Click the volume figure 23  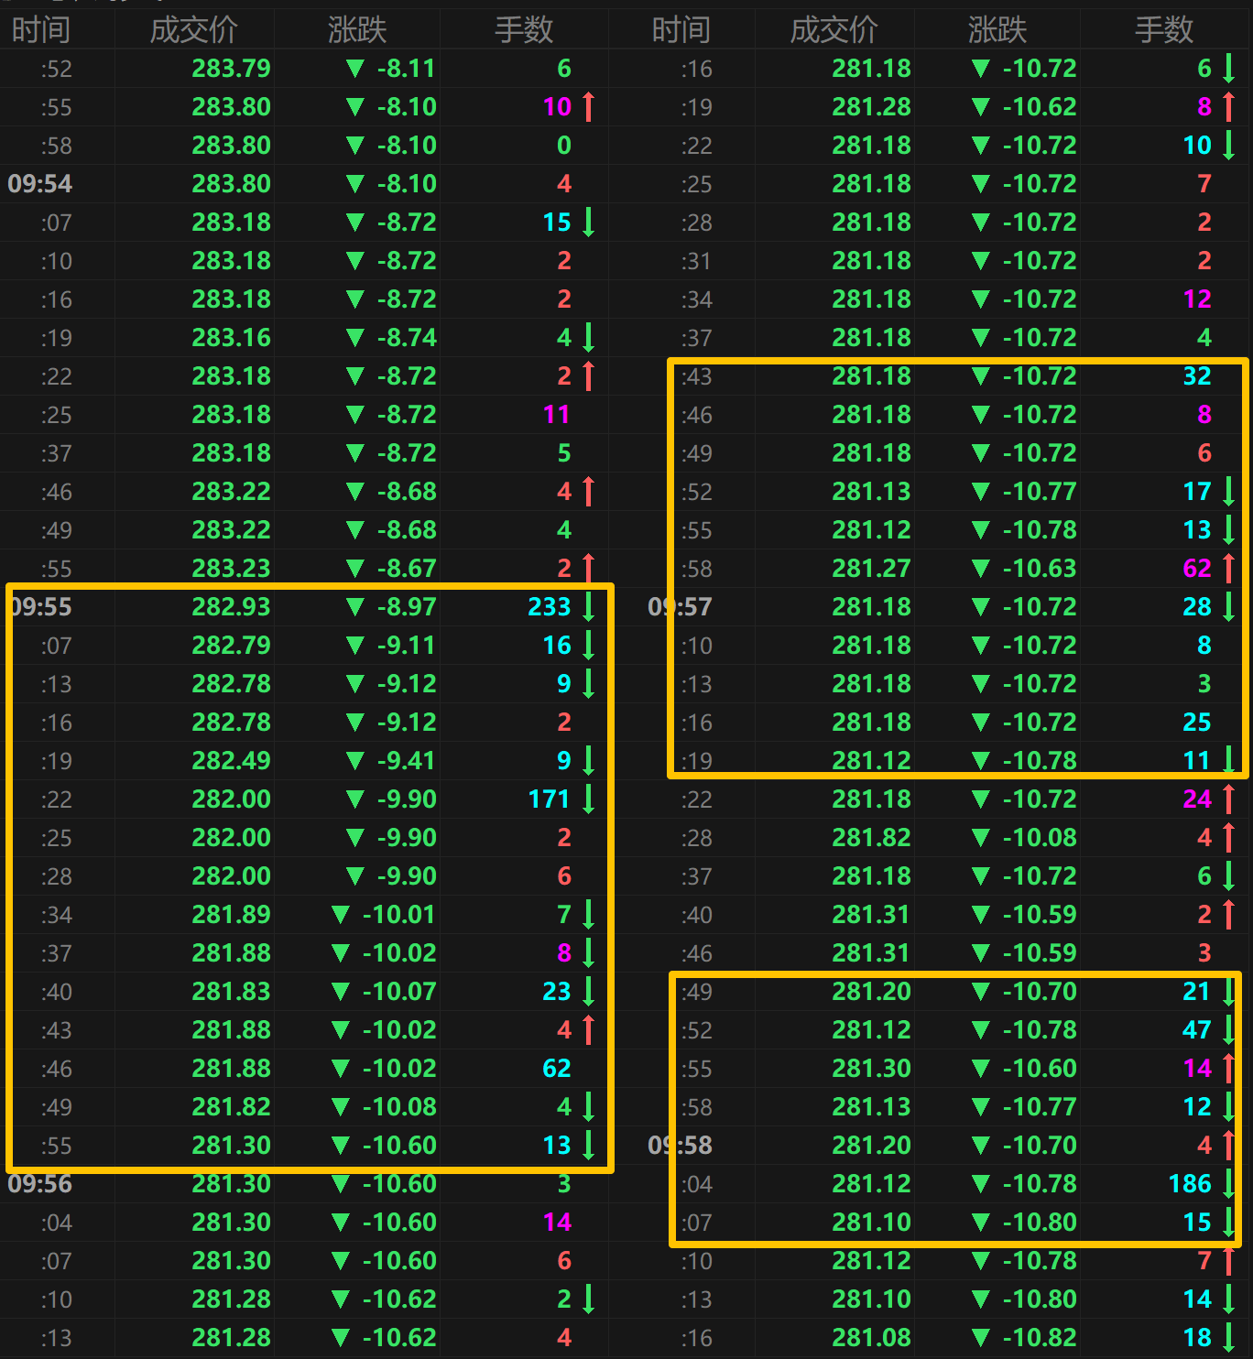coord(556,991)
